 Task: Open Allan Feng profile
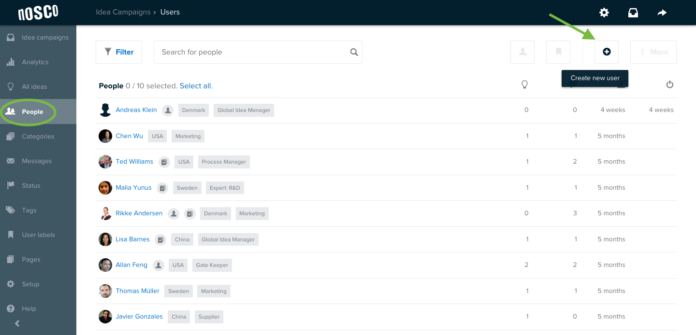131,265
